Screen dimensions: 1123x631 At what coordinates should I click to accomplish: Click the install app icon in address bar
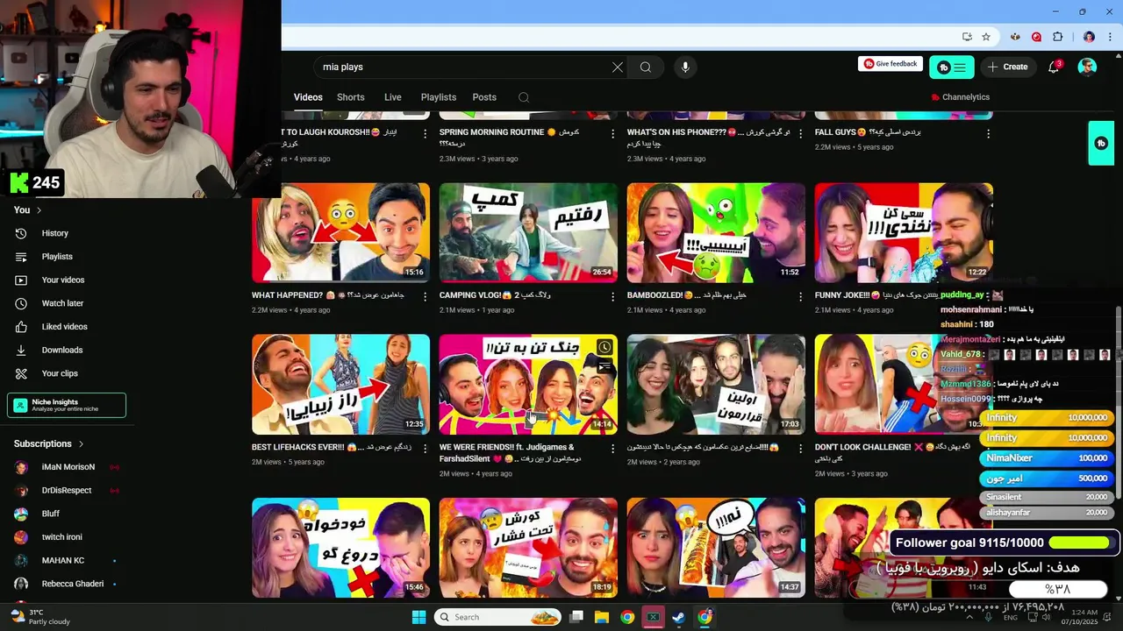click(967, 37)
